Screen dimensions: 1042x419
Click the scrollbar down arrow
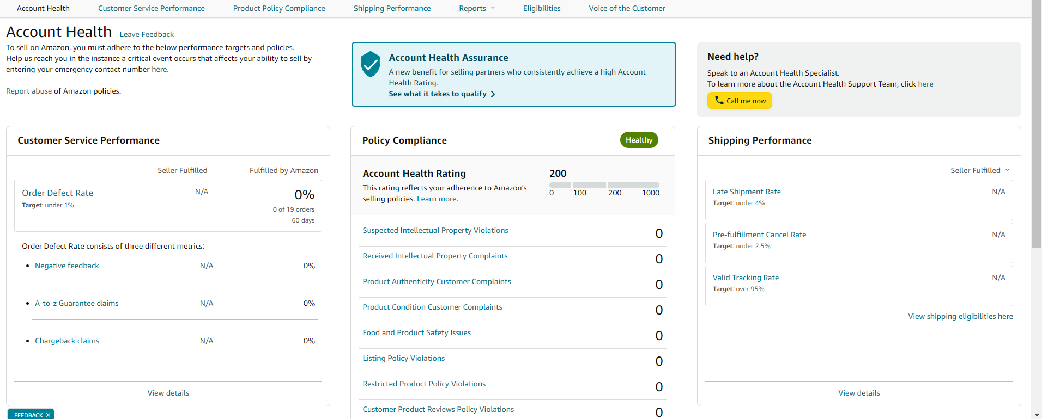(1037, 415)
